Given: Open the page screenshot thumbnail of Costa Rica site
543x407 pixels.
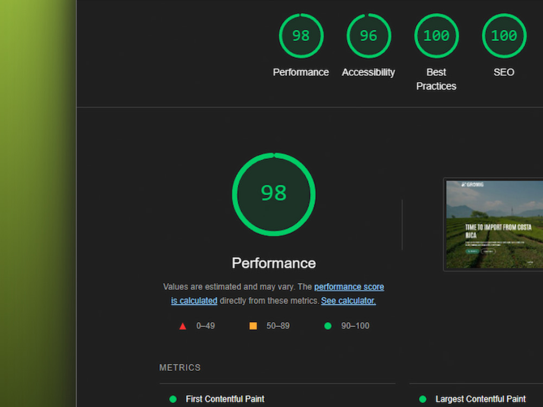Looking at the screenshot, I should (x=494, y=224).
